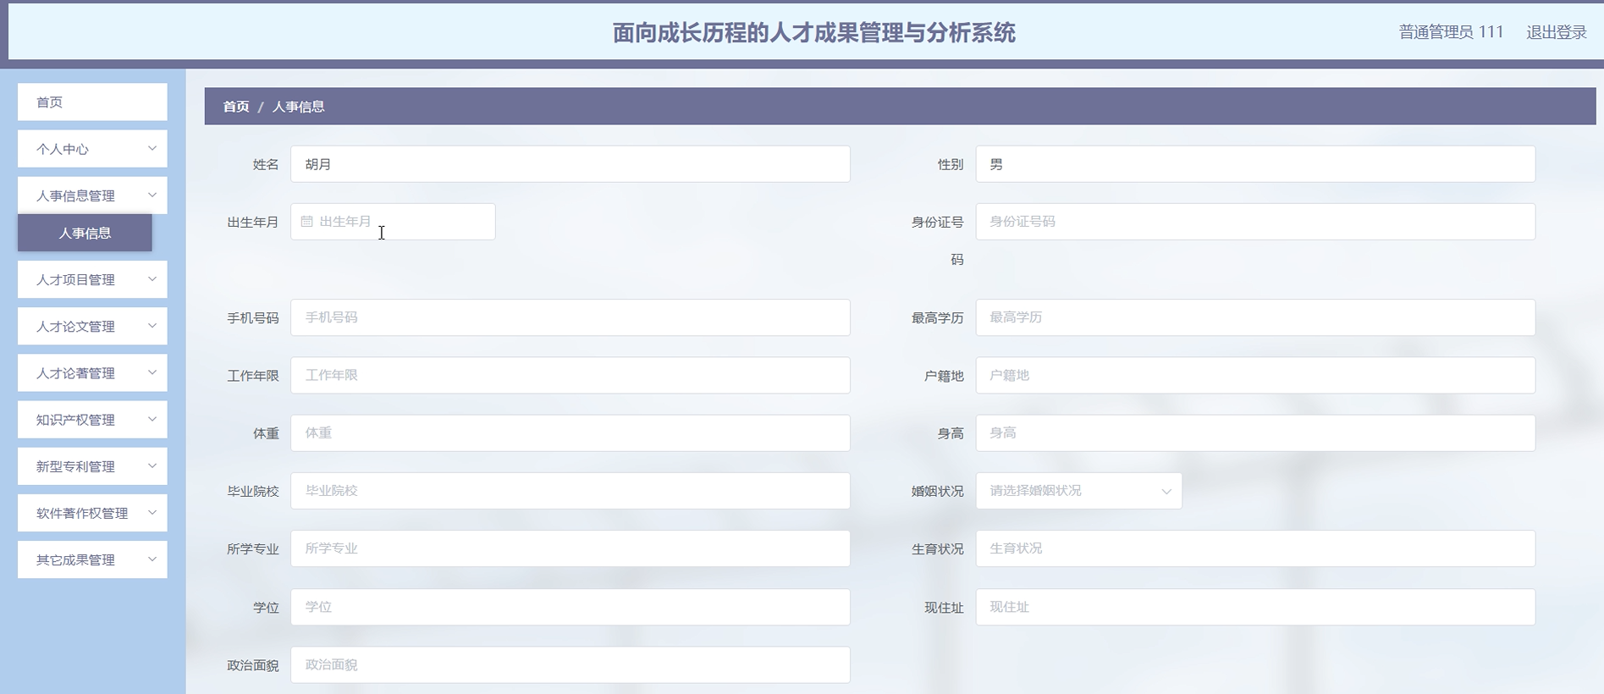Click 普通管理员 111 user label
The image size is (1604, 694).
(x=1451, y=32)
